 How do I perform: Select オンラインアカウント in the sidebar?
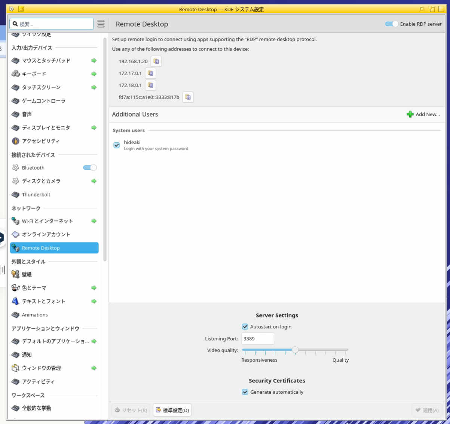tap(46, 235)
